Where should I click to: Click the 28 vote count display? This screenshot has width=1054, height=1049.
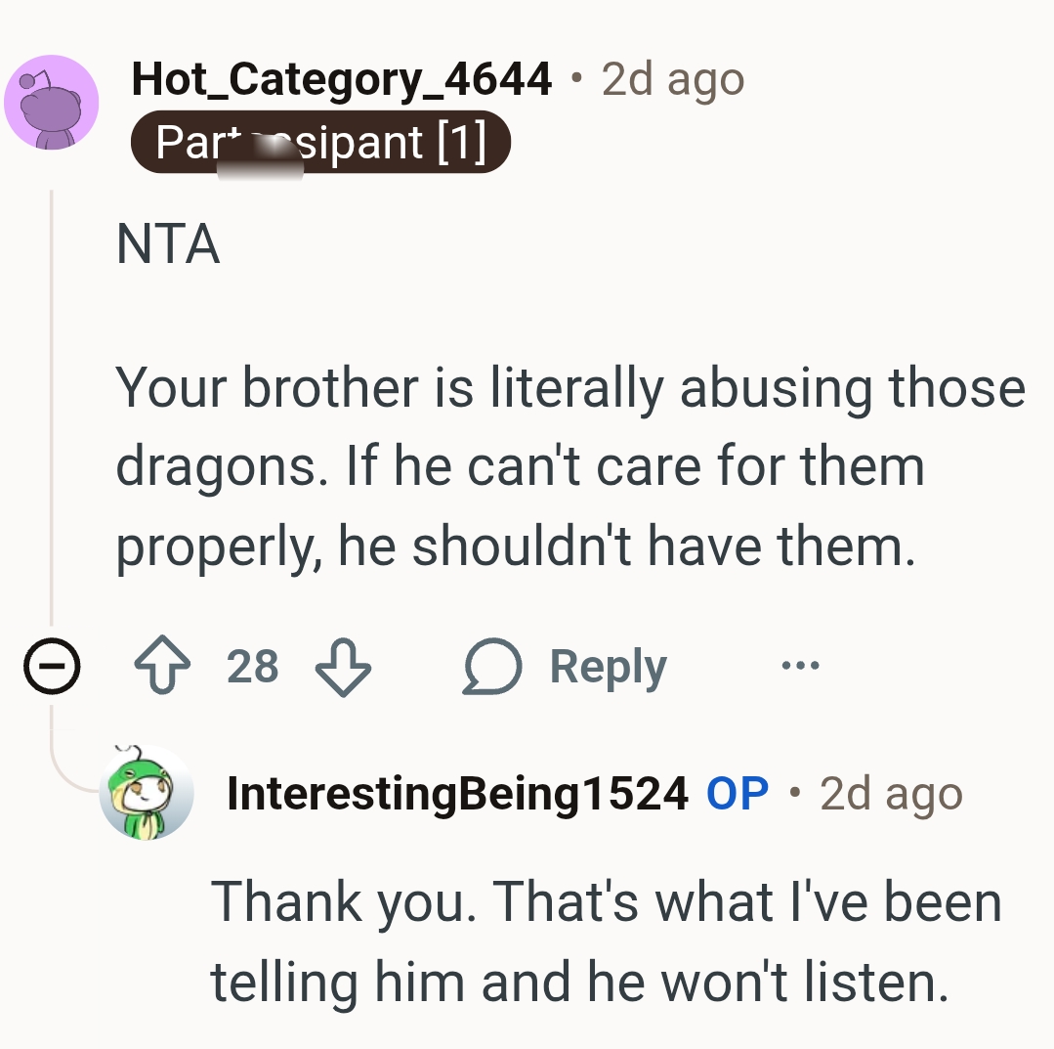coord(254,669)
